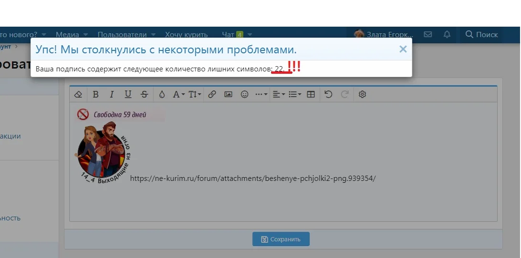The height and width of the screenshot is (258, 521).
Task: Click the Свободна 59 дней banner image
Action: coord(120,115)
